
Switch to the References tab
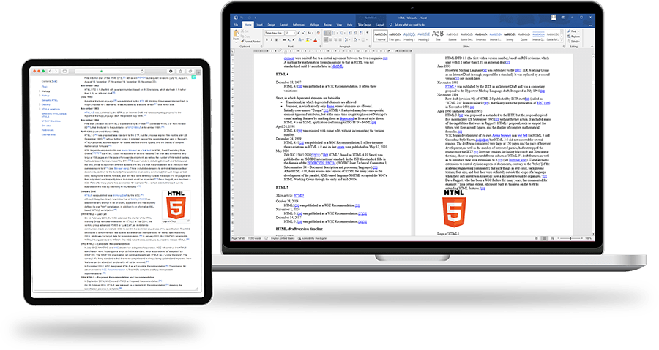coord(299,24)
